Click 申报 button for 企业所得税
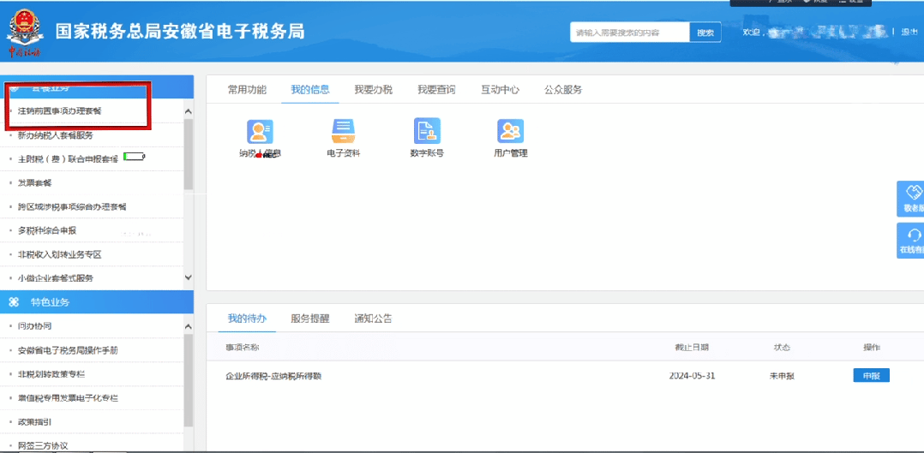 pyautogui.click(x=871, y=376)
